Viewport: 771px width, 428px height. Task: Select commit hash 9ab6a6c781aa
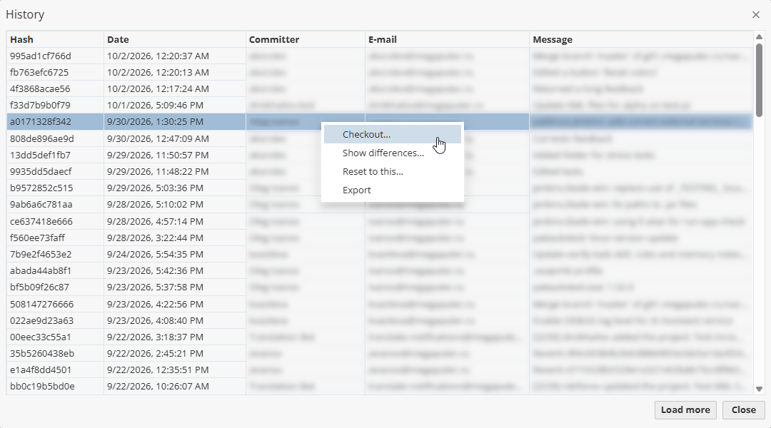(x=41, y=205)
